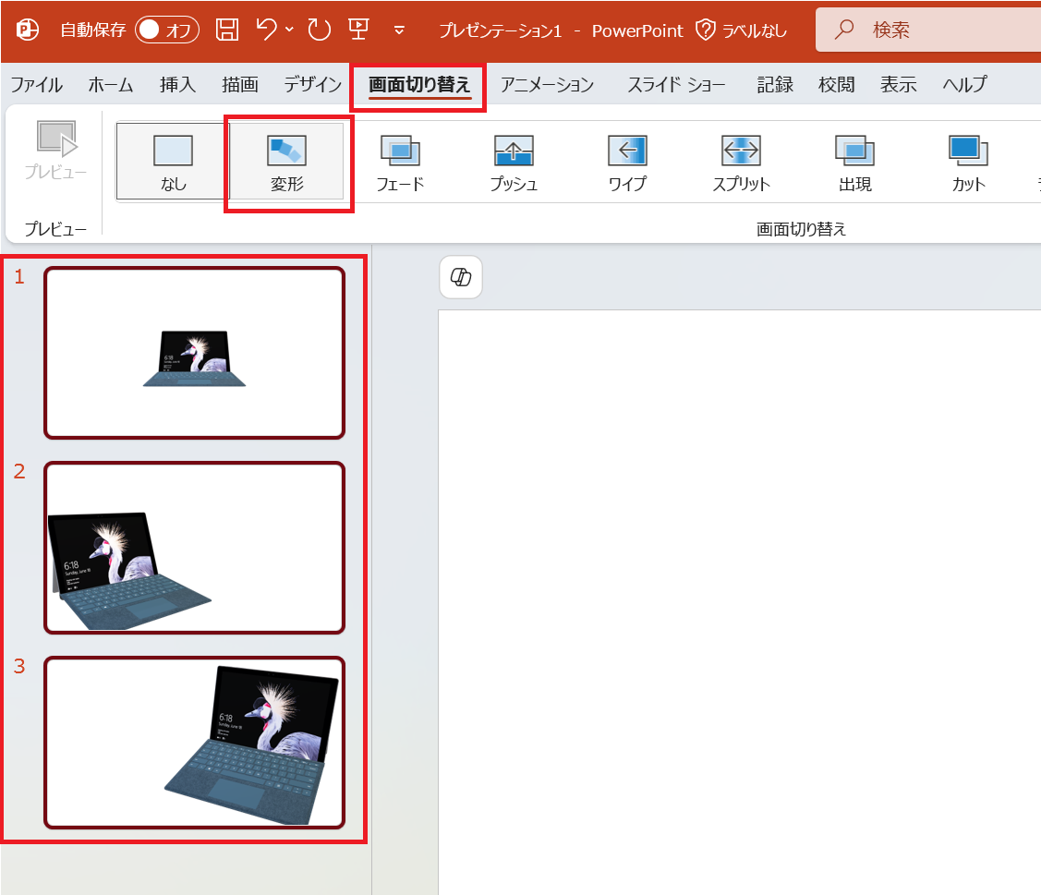Apply the Fade (フェード) transition

(400, 163)
